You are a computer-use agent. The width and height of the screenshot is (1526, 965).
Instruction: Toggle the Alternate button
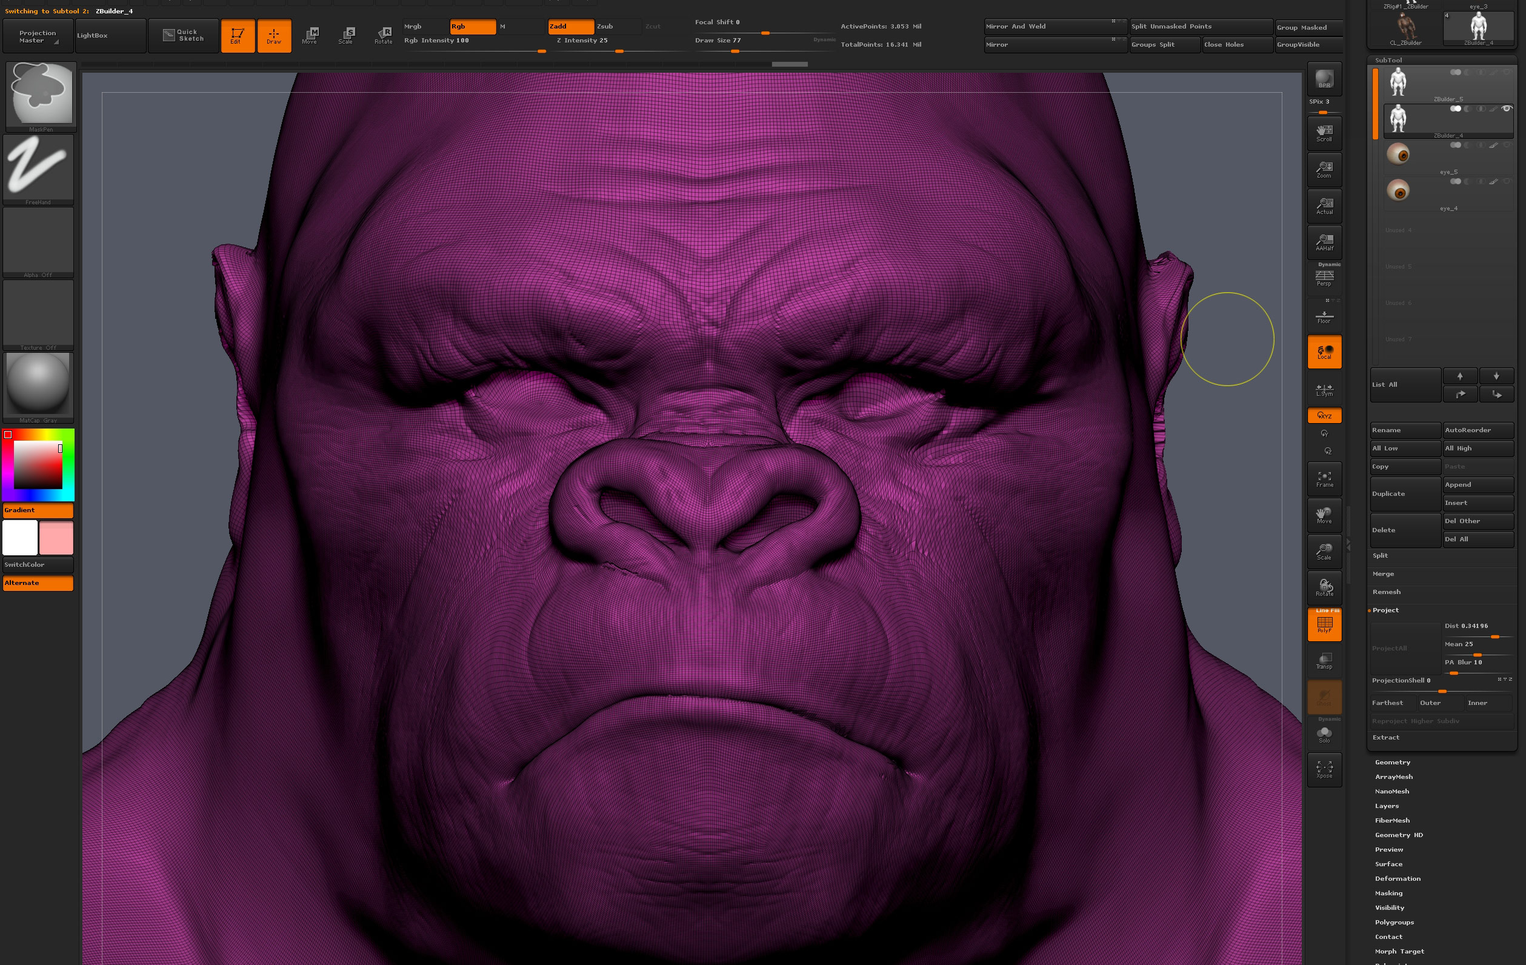point(38,583)
